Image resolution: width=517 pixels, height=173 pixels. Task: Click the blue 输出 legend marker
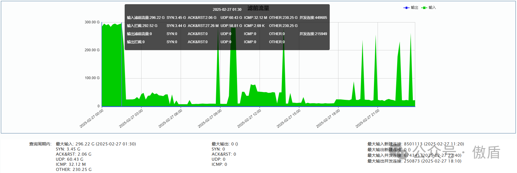click(x=406, y=8)
